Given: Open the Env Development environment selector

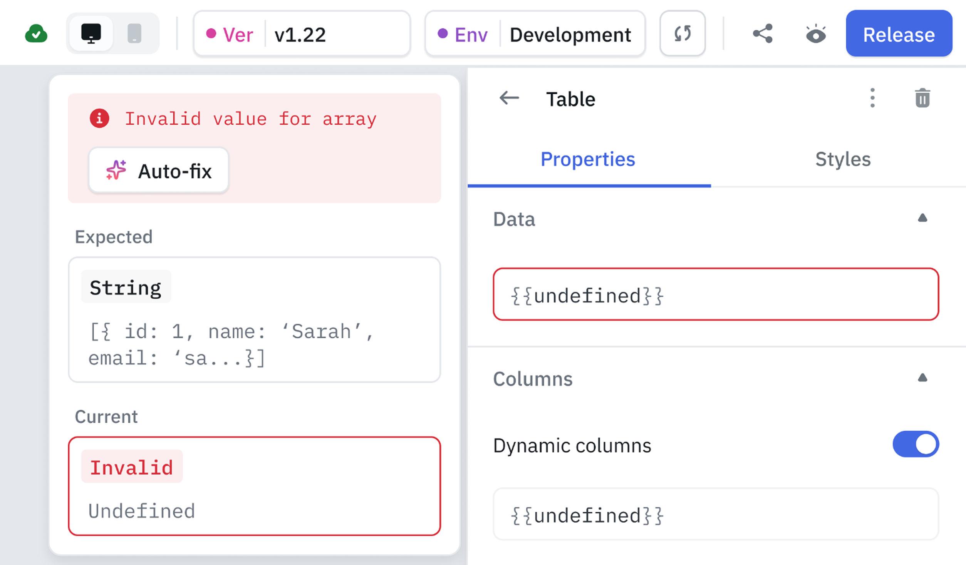Looking at the screenshot, I should click(535, 34).
